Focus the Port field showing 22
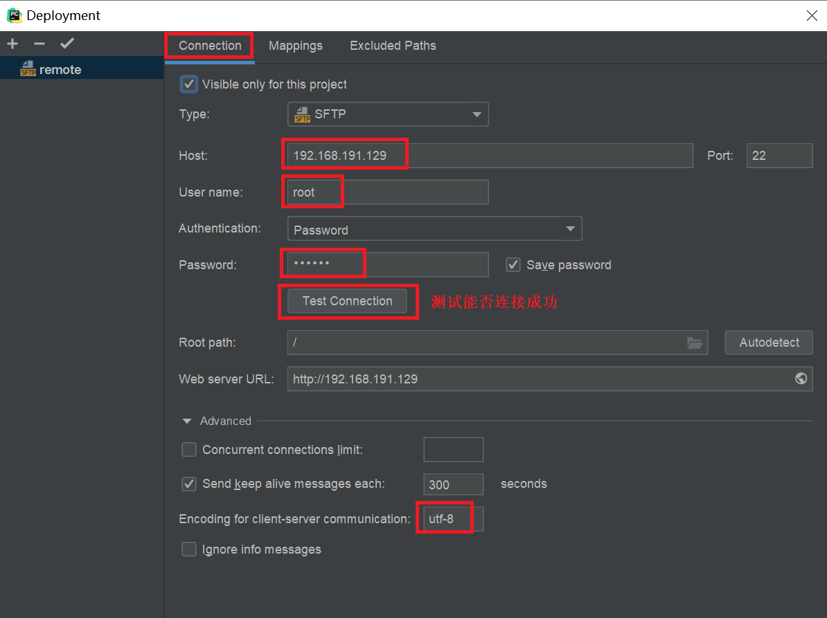827x618 pixels. tap(779, 156)
